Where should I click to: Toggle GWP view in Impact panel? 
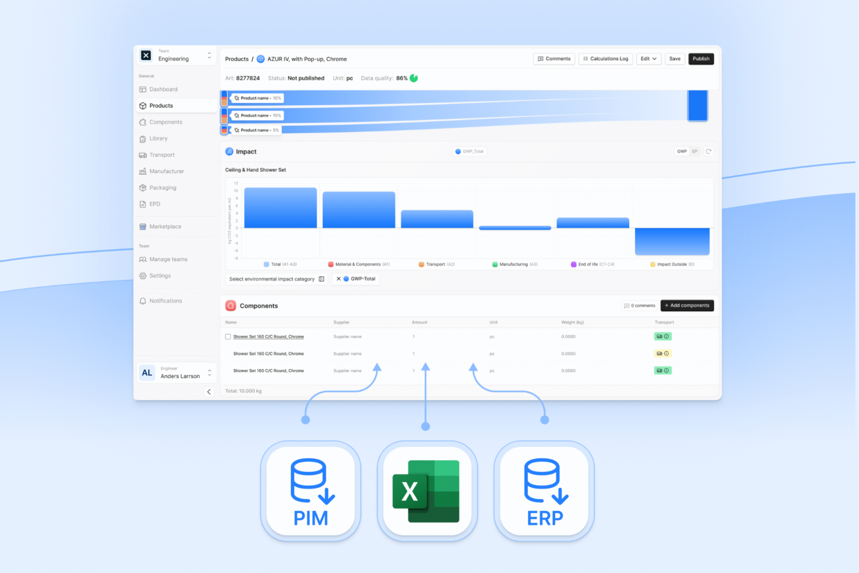682,152
